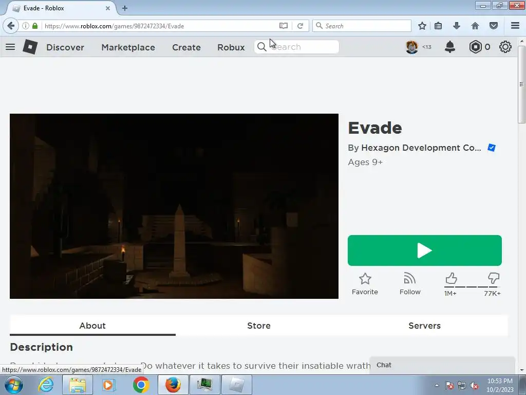526x395 pixels.
Task: Open the notifications bell
Action: tap(450, 47)
